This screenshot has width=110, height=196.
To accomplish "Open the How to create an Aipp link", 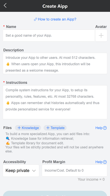I will [x=55, y=19].
